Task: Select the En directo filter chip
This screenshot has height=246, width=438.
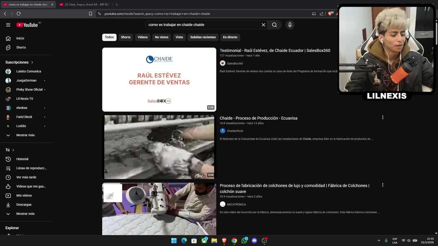Action: (230, 37)
